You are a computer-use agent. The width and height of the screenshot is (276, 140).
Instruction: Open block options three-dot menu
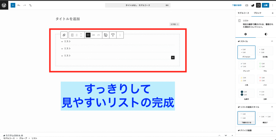tap(120, 35)
